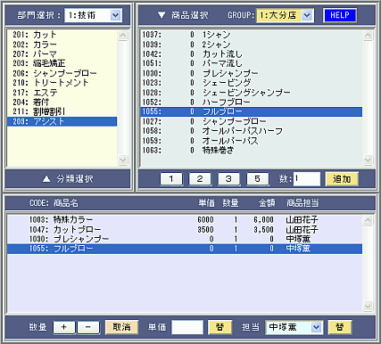Click the 取消 cancel button
The image size is (381, 344).
[x=121, y=327]
